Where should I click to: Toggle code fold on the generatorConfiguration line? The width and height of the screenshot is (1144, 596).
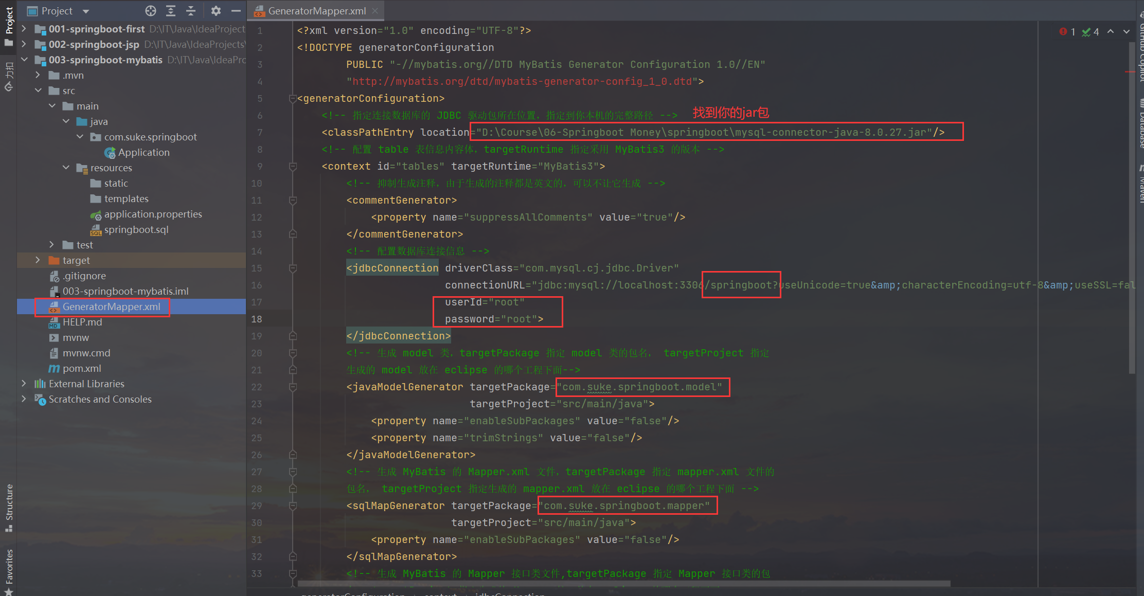click(293, 98)
